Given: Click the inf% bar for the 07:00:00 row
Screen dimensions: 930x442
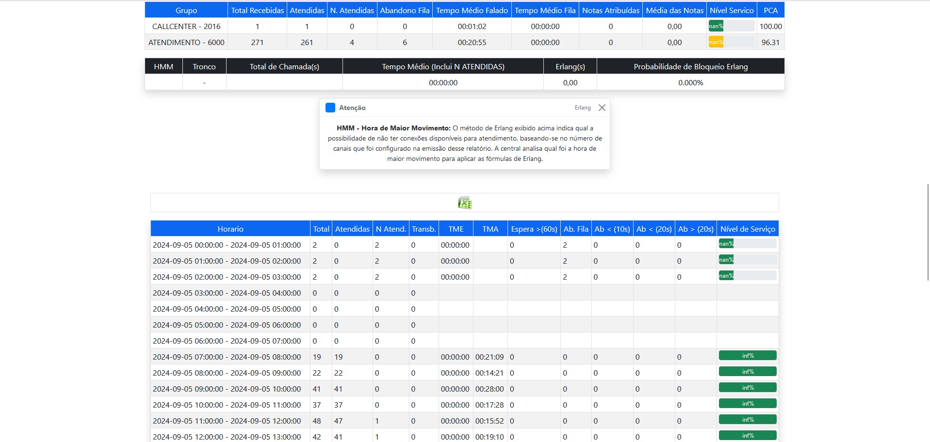Looking at the screenshot, I should tap(747, 356).
